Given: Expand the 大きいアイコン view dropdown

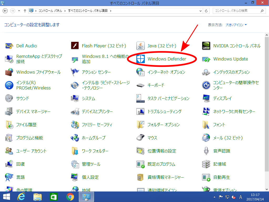Looking at the screenshot, I should [236, 25].
